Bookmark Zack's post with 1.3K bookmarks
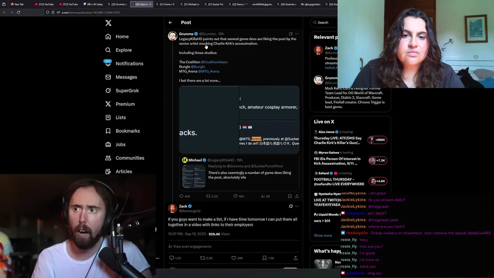 [x=268, y=258]
